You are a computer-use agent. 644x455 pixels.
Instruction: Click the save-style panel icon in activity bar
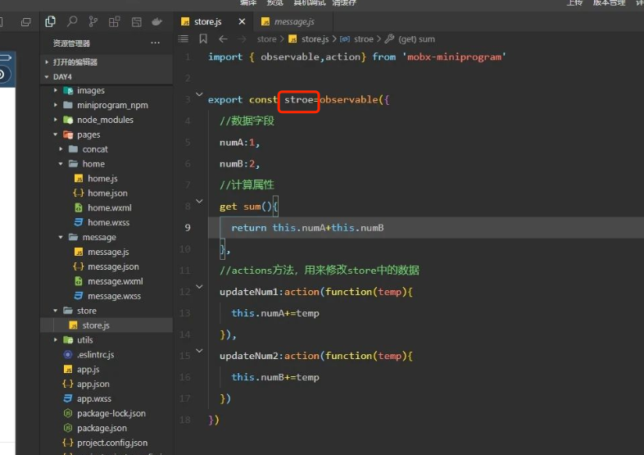tap(136, 22)
